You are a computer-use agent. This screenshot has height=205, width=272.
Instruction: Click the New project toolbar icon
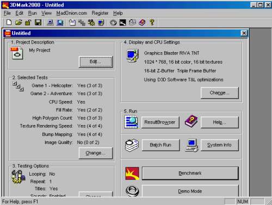click(9, 22)
